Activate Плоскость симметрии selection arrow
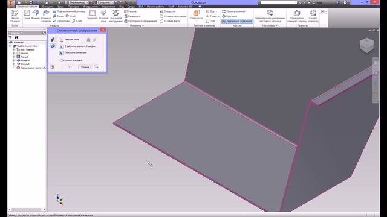 tap(61, 53)
